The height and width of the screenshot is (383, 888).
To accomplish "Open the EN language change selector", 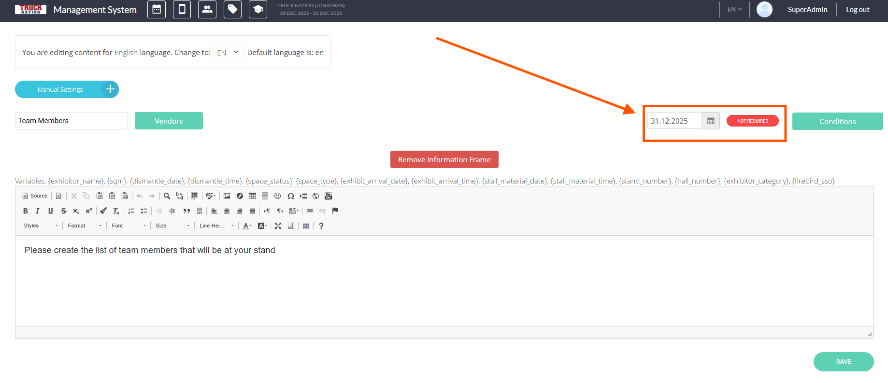I will tap(229, 53).
